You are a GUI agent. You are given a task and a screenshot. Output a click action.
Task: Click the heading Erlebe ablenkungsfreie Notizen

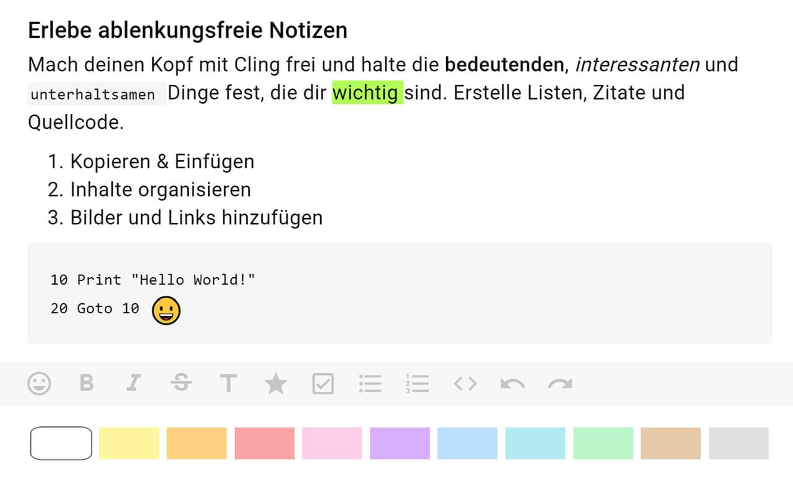187,30
